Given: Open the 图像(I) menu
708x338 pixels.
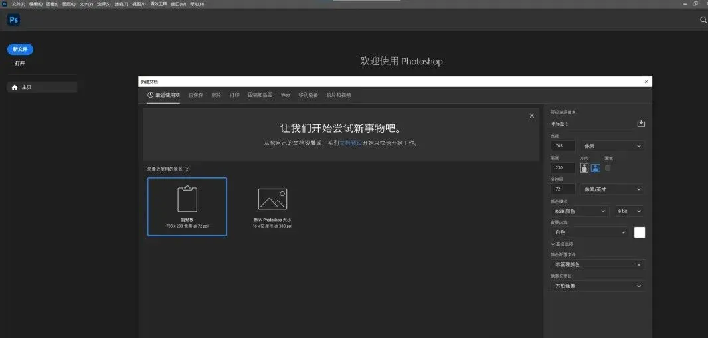Looking at the screenshot, I should (52, 3).
